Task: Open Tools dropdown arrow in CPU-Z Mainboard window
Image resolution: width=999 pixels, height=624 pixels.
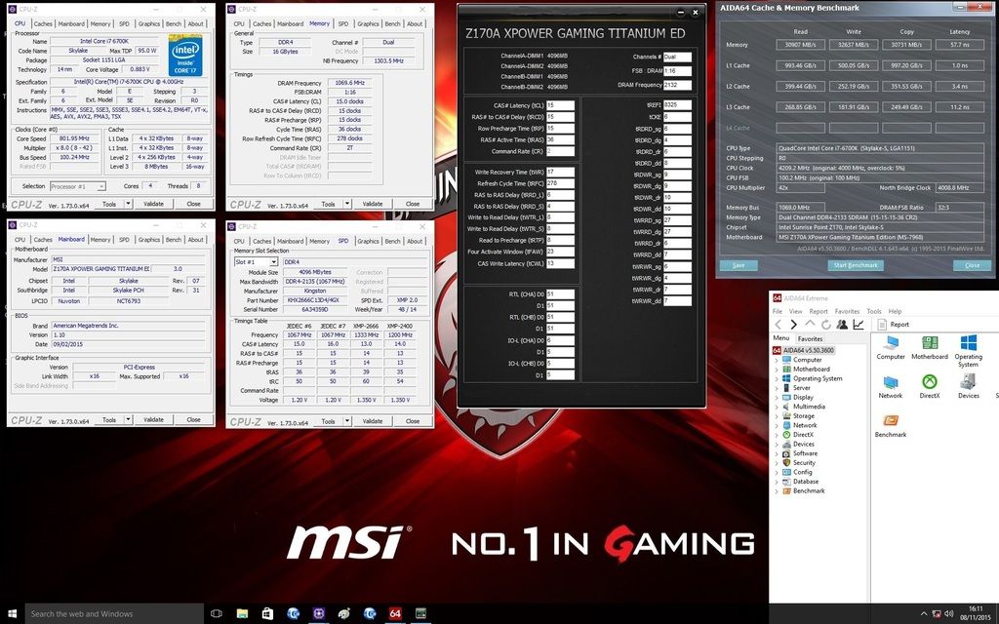Action: [x=128, y=419]
